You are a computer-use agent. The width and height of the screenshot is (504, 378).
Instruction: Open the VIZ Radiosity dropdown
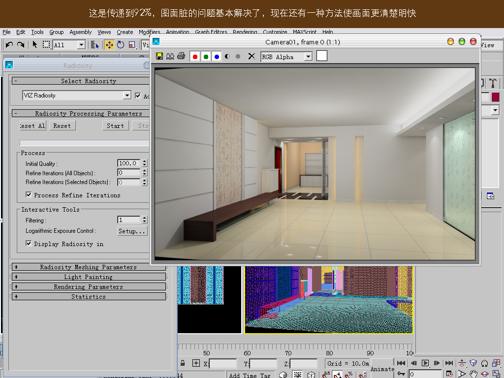click(127, 95)
